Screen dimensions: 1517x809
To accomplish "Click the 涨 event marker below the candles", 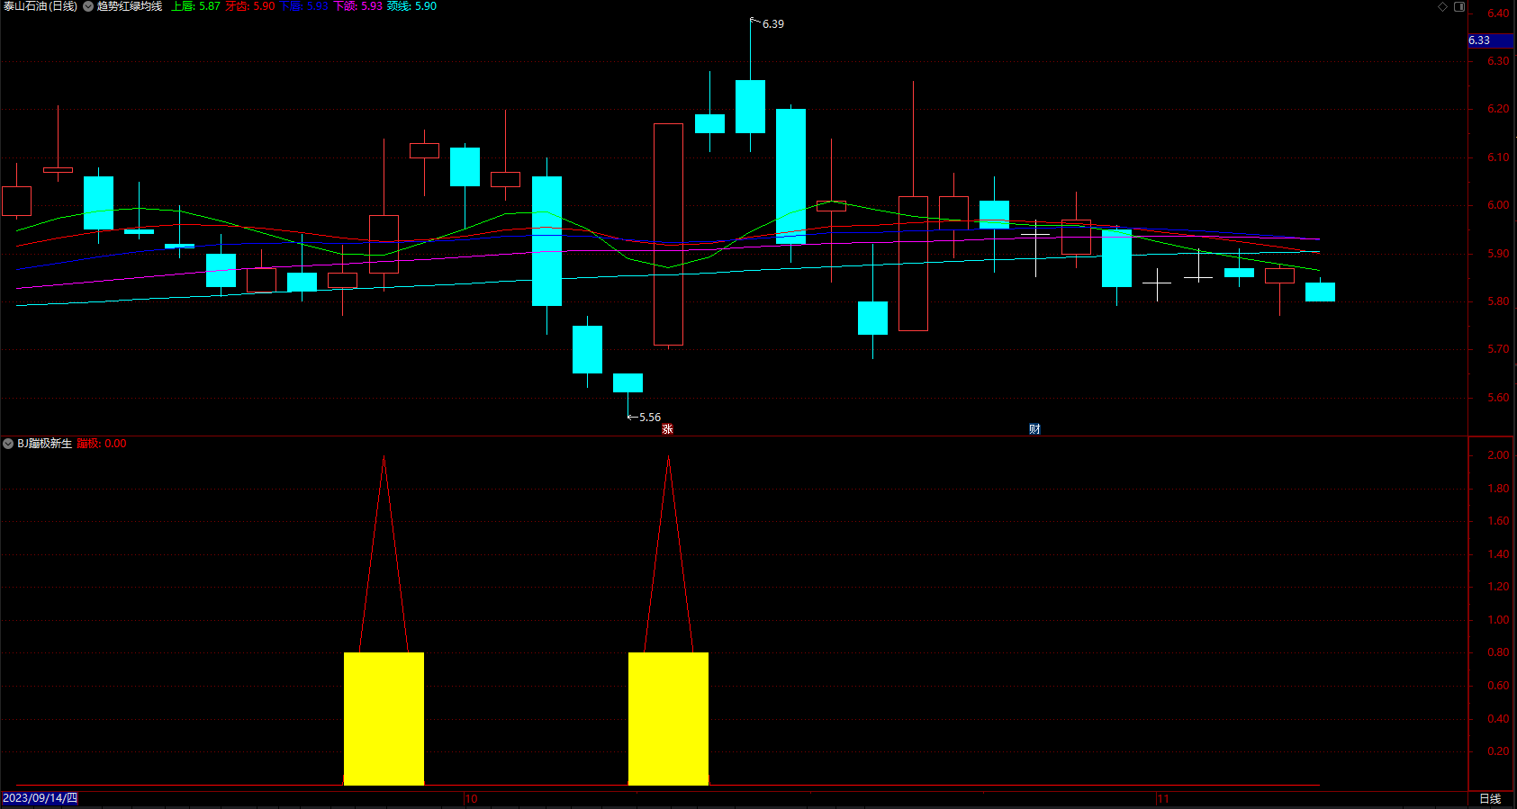I will click(x=667, y=429).
